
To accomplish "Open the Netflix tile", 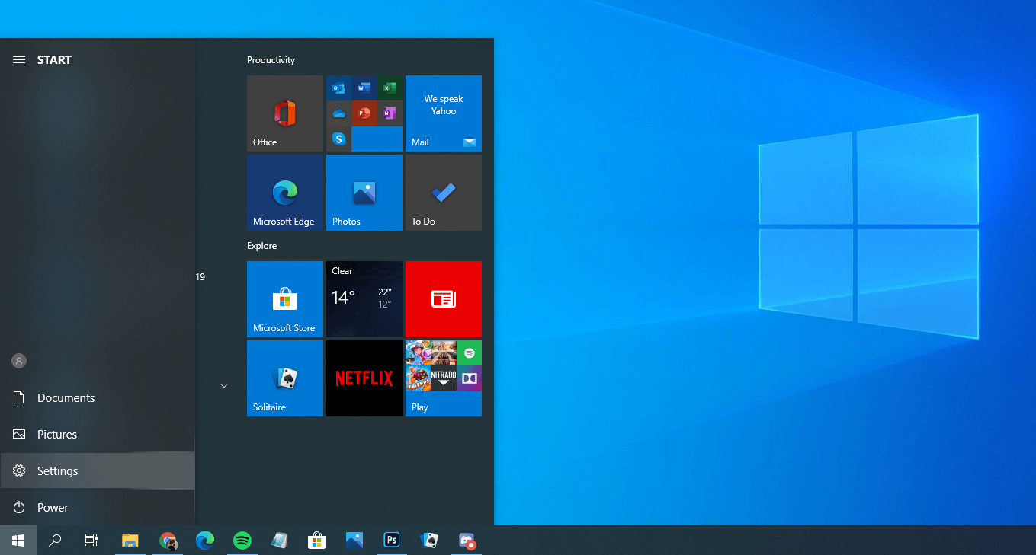I will (x=364, y=378).
